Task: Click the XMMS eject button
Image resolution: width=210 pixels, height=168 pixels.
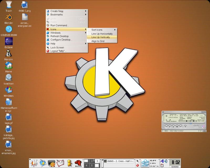Action: [x=185, y=127]
